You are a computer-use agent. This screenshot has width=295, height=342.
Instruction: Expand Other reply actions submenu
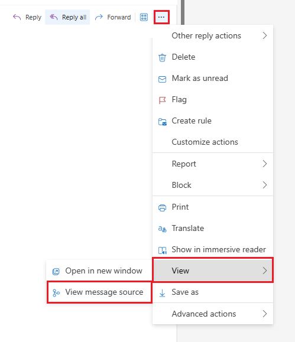(x=213, y=35)
